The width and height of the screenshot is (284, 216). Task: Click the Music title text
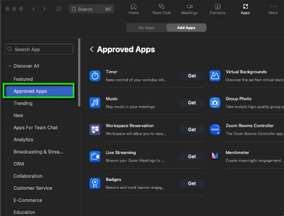[x=111, y=98]
